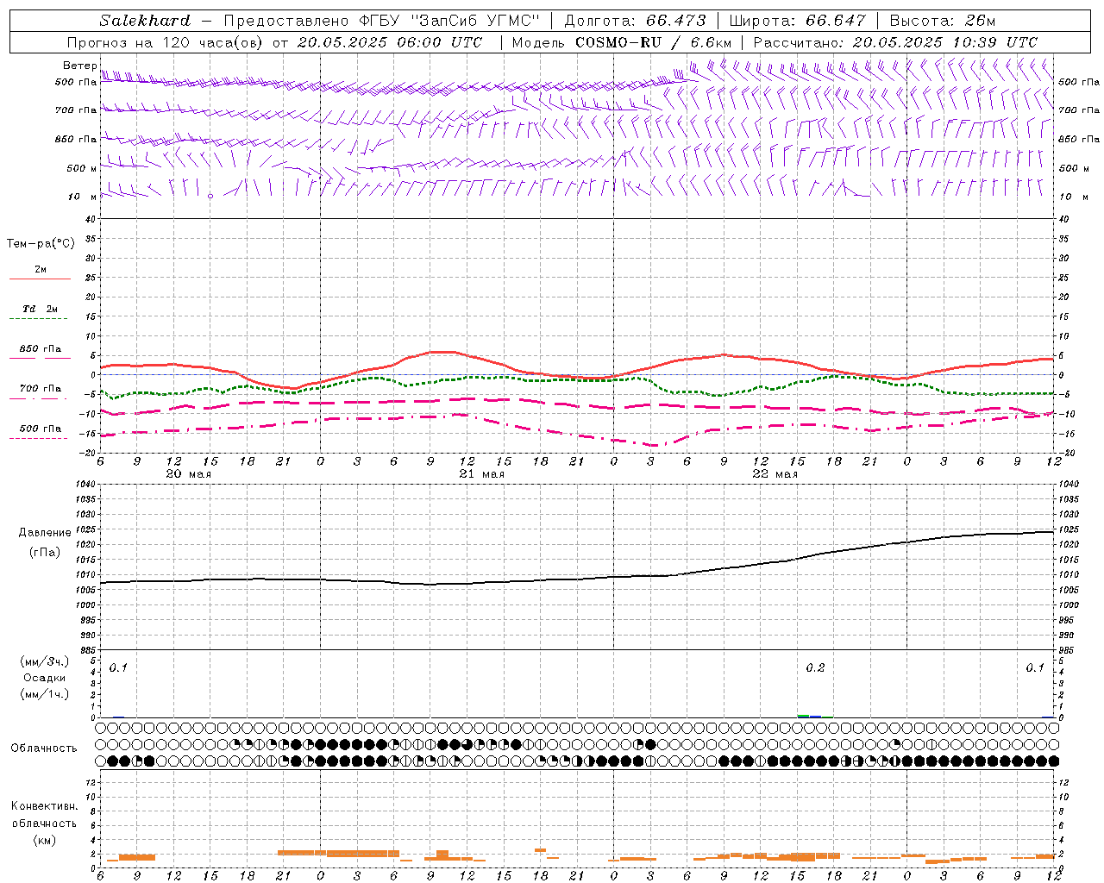Select the (мм/3ч.) precipitation unit label
This screenshot has width=1104, height=883.
(x=45, y=661)
